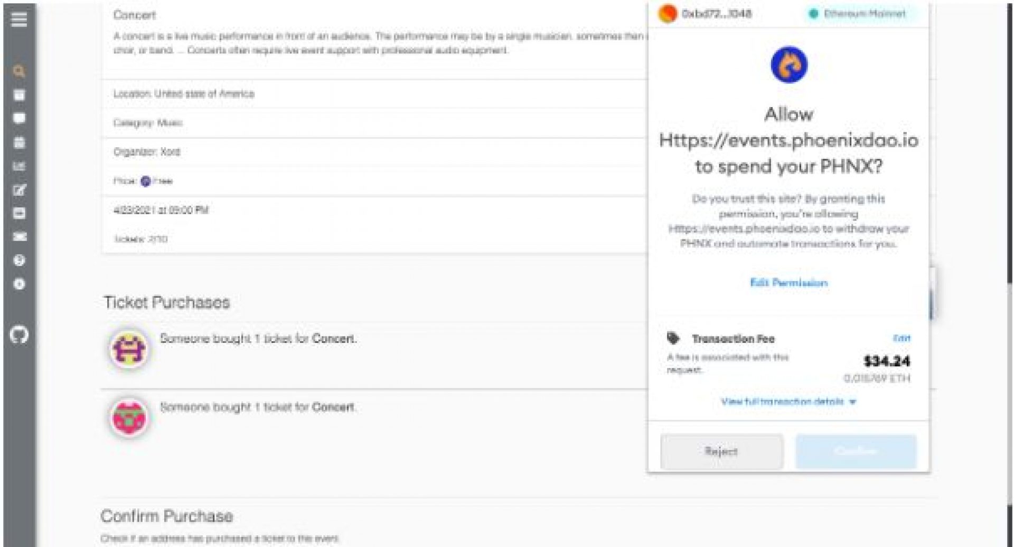This screenshot has height=547, width=1014.
Task: Click the PhoenixDAO logo in wallet popup
Action: coord(789,65)
